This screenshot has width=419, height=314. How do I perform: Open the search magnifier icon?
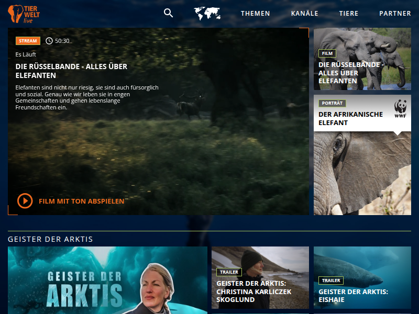pos(168,13)
